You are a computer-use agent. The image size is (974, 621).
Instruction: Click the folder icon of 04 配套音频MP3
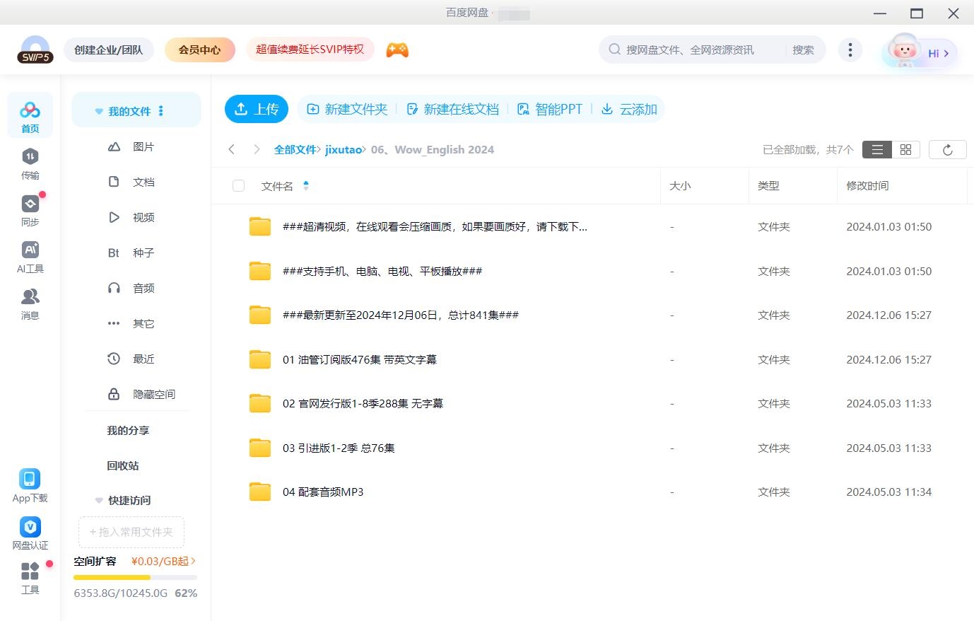tap(260, 492)
